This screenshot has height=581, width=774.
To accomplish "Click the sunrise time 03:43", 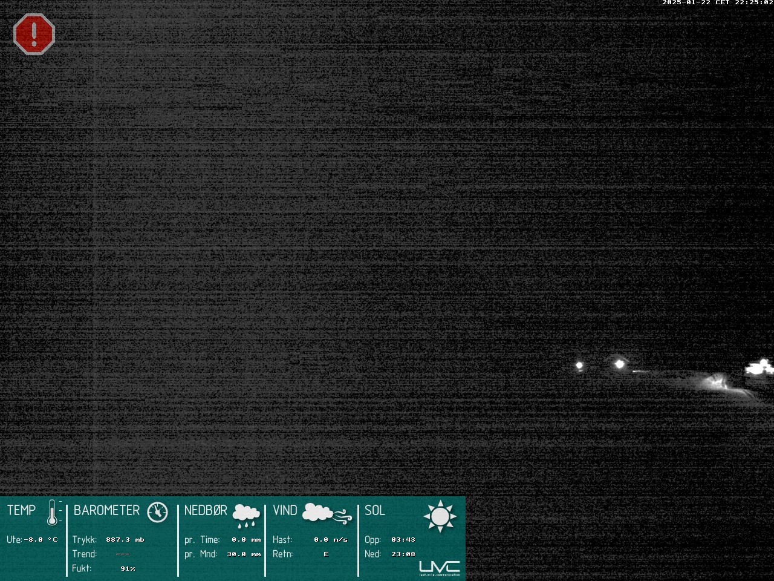I will click(x=403, y=539).
